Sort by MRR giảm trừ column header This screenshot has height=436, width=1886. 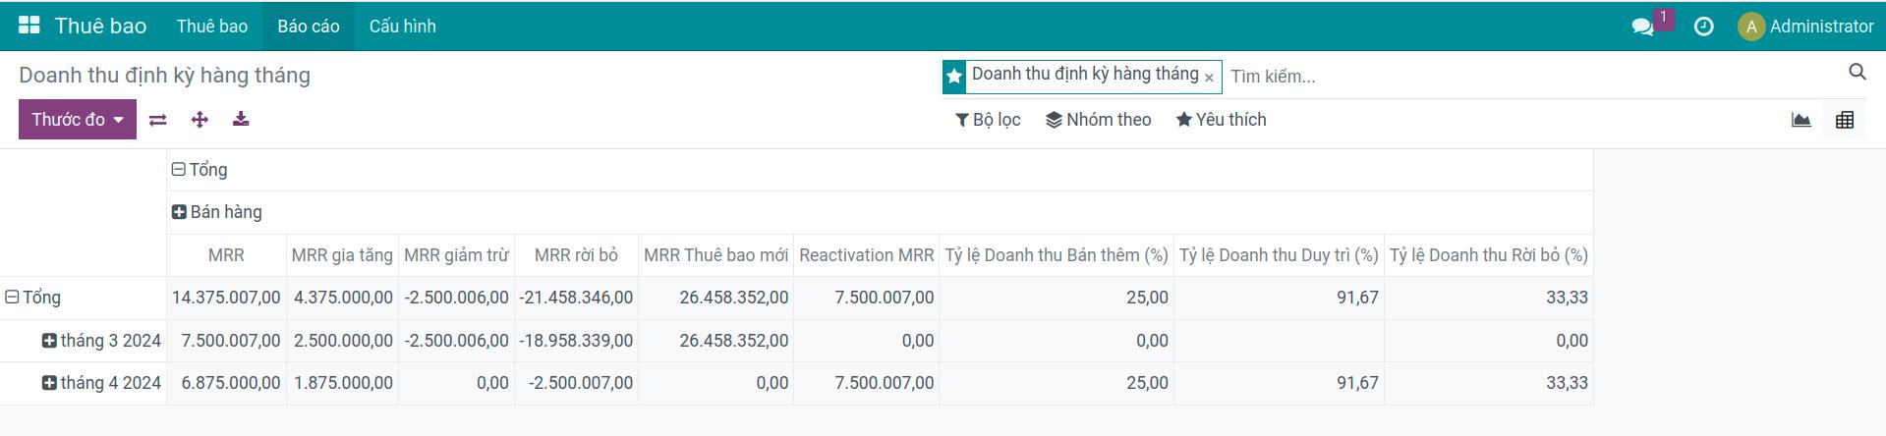[x=456, y=255]
